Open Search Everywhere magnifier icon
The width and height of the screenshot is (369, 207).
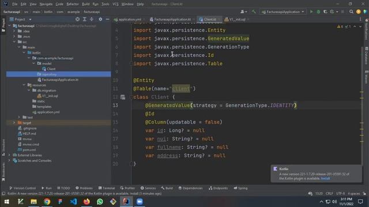pos(351,11)
